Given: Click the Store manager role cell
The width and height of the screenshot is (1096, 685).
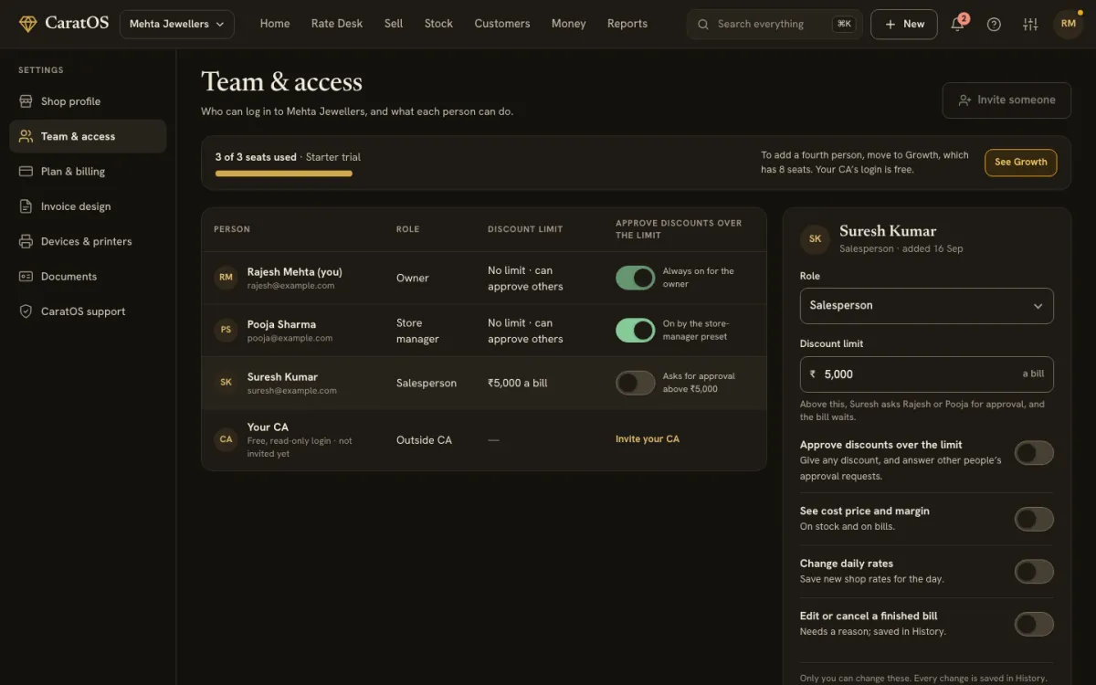Looking at the screenshot, I should [x=417, y=331].
